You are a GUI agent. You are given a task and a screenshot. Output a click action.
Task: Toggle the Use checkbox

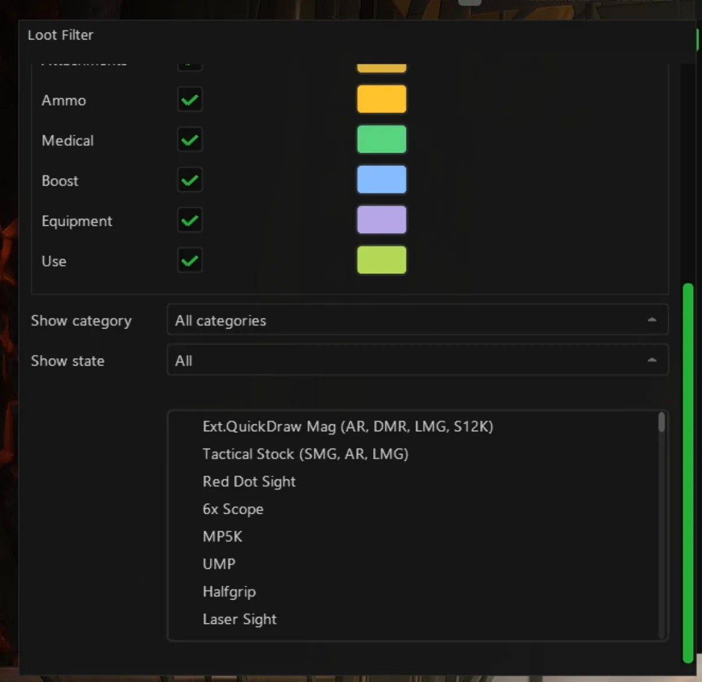click(x=190, y=261)
